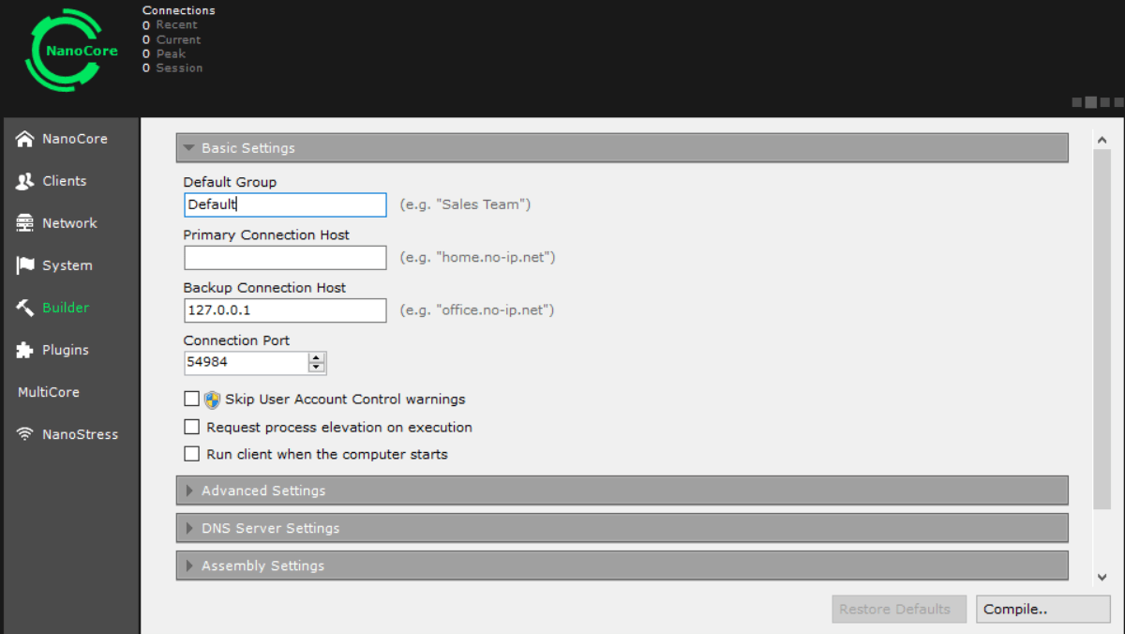Click the settings vertical scrollbar thumb
This screenshot has width=1125, height=634.
tap(1102, 330)
